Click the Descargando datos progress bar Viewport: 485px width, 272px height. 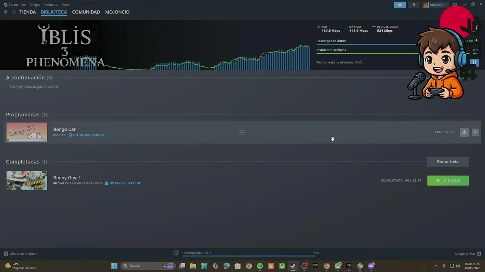tap(366, 44)
